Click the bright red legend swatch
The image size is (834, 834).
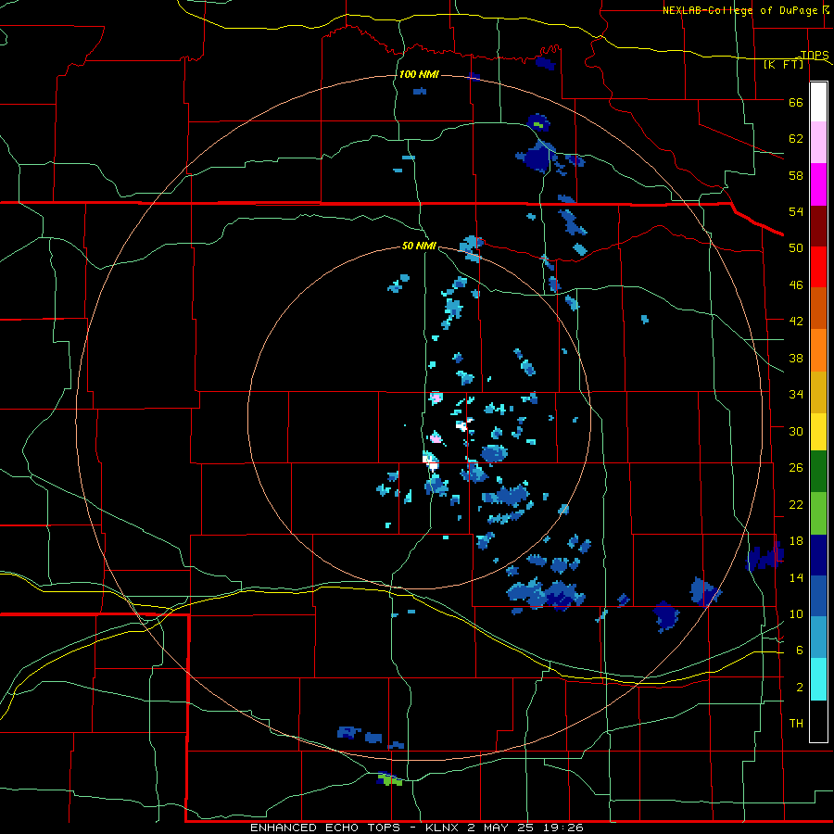[x=818, y=267]
